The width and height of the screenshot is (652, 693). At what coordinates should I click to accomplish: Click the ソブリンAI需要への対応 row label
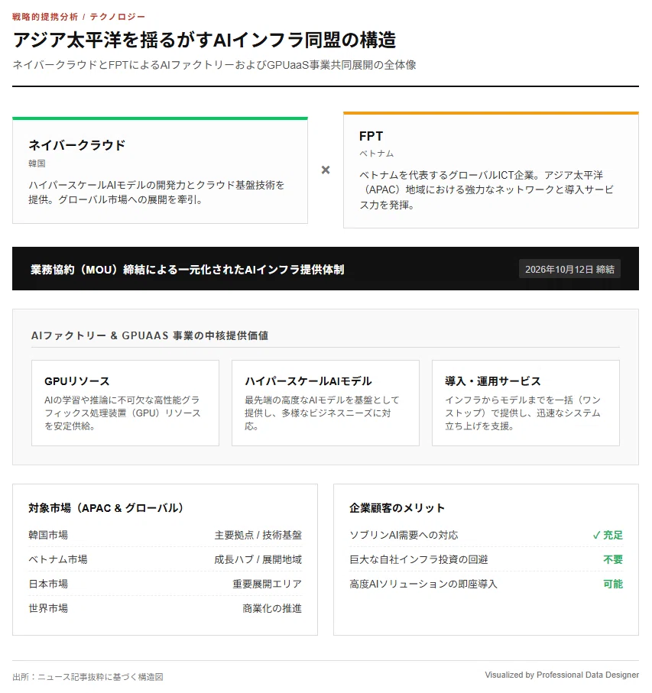(x=404, y=535)
